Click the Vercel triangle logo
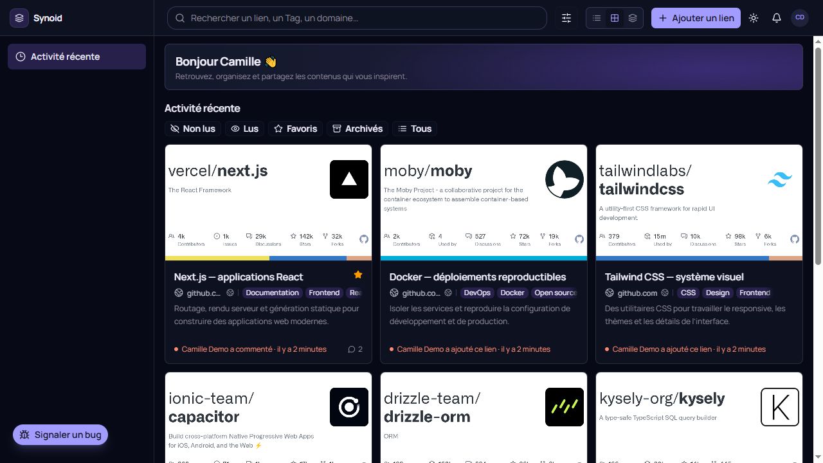This screenshot has height=463, width=823. click(349, 179)
